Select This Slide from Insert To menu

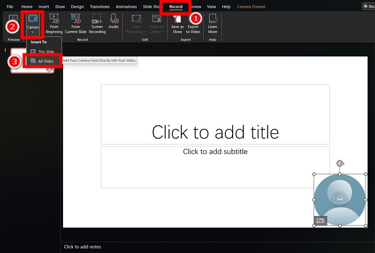click(46, 52)
